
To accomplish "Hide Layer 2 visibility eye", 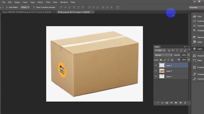I will (x=156, y=66).
